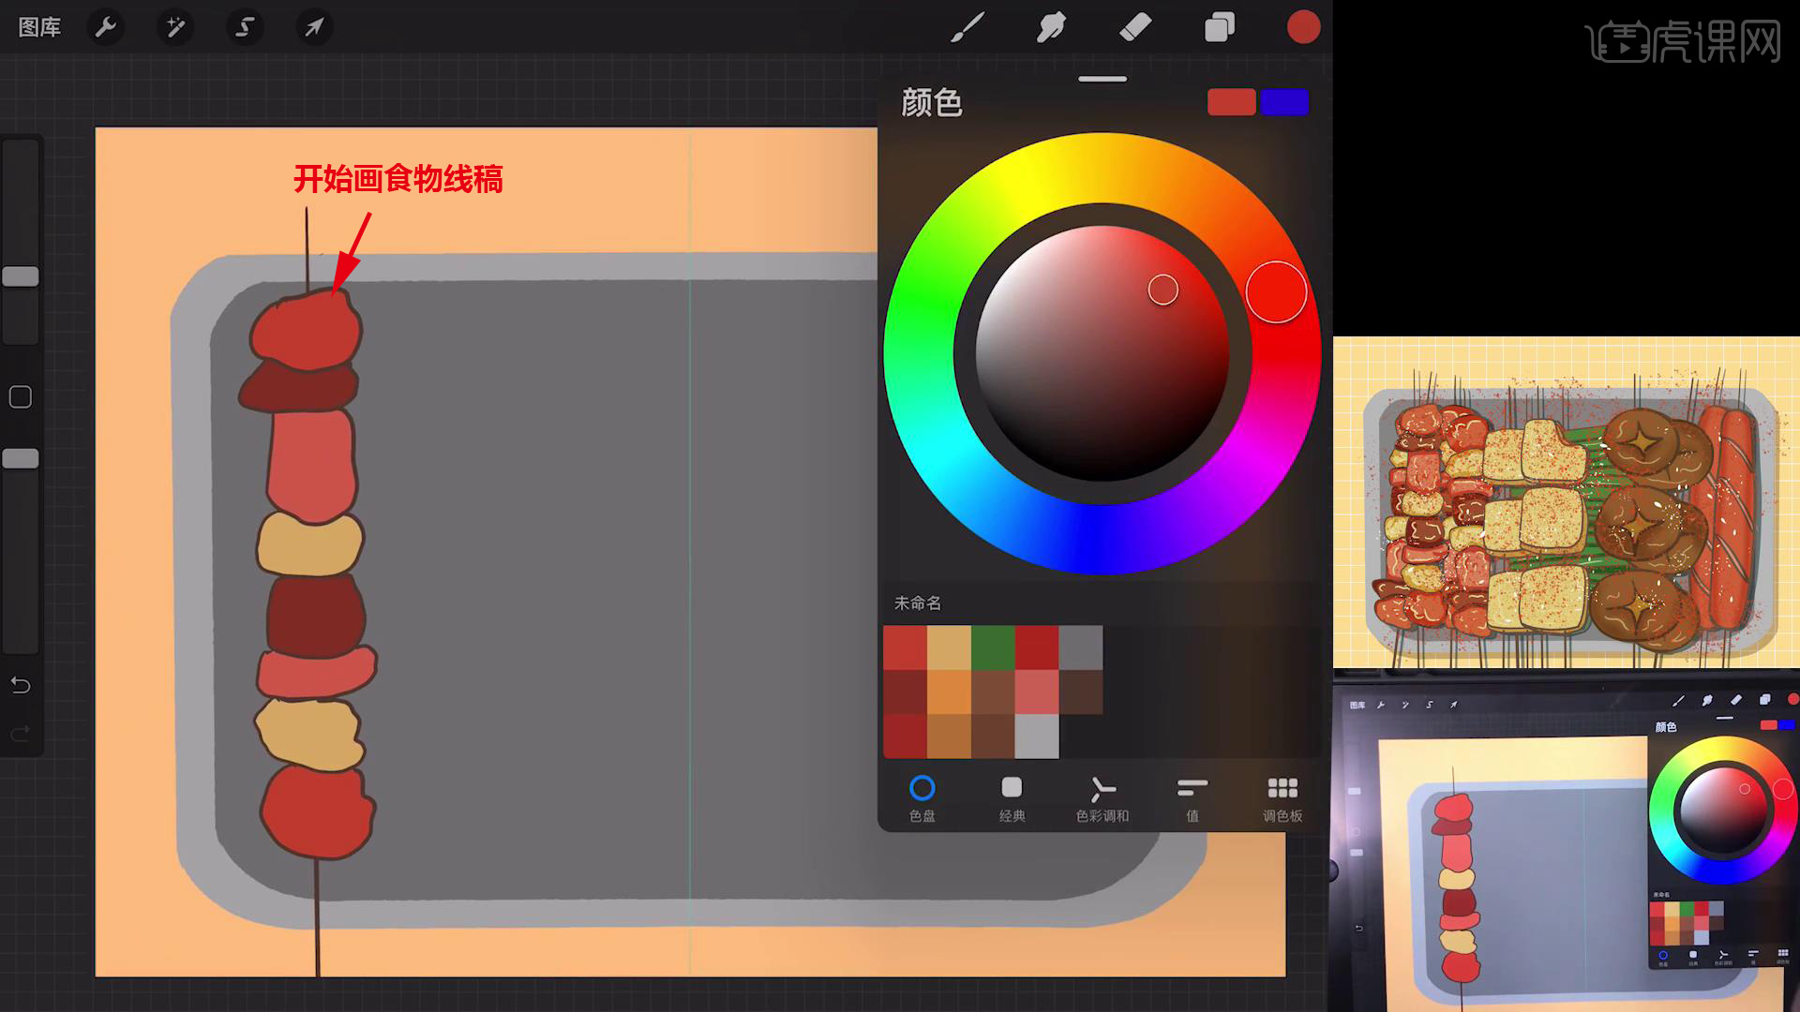Open the Layers panel
Image resolution: width=1800 pixels, height=1012 pixels.
click(x=1219, y=27)
